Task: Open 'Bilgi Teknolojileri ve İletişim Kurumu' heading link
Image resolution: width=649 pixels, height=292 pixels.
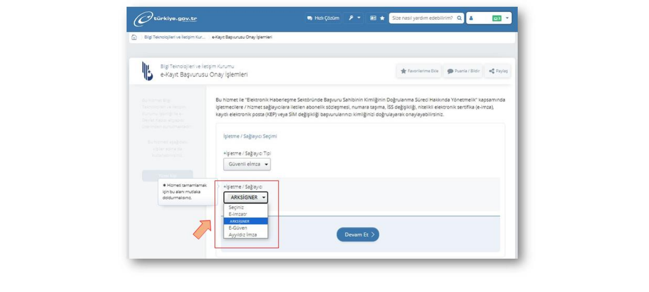Action: pos(197,67)
